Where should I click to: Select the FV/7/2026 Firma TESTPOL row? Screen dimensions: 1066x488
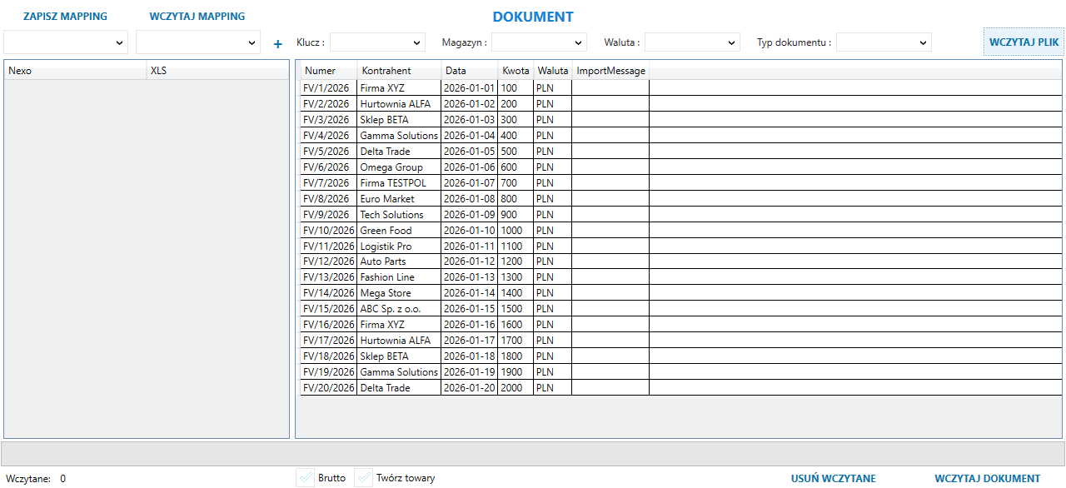click(393, 183)
